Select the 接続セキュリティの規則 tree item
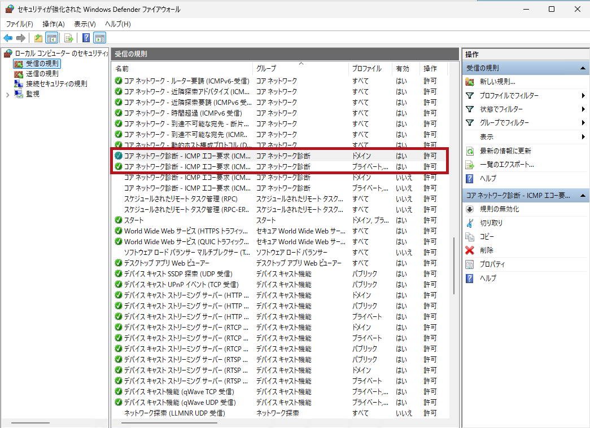Viewport: 590px width, 428px height. [56, 84]
